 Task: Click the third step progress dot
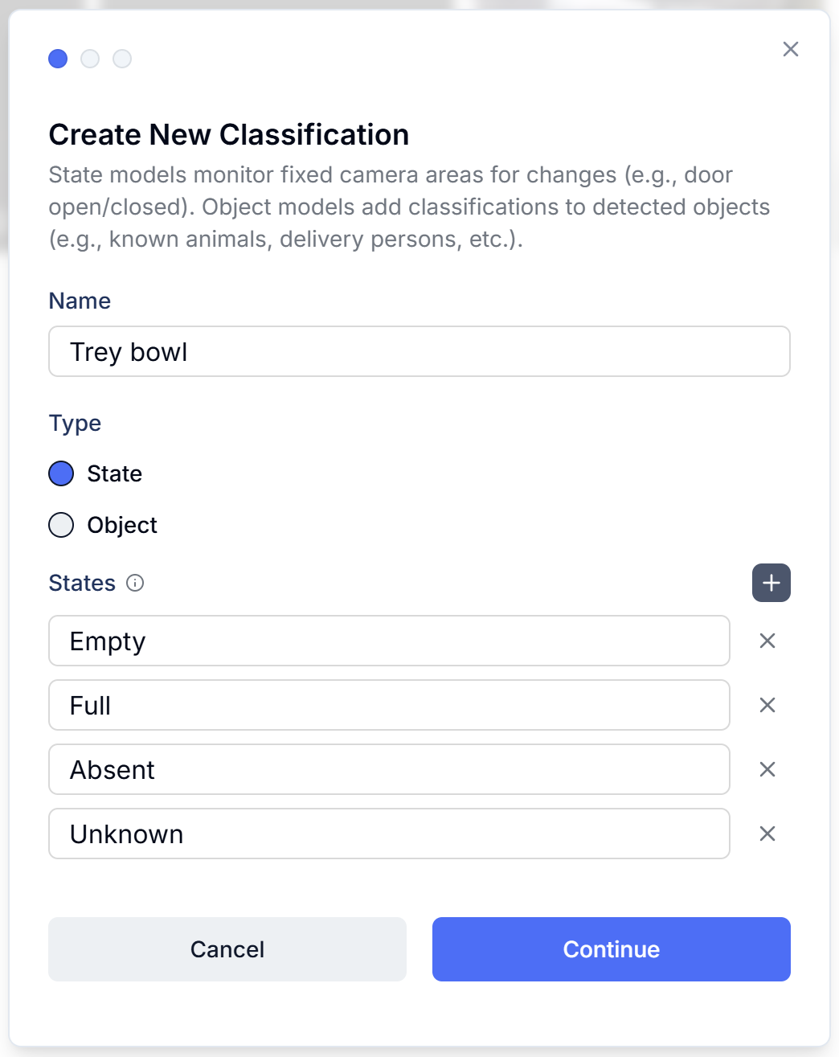coord(121,59)
